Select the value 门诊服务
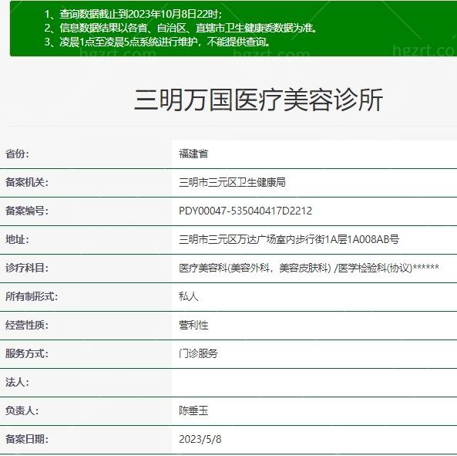 pos(199,353)
